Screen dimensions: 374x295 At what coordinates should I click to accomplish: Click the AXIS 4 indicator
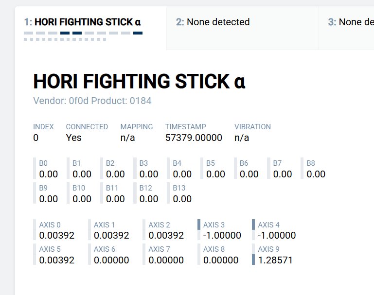pos(276,235)
